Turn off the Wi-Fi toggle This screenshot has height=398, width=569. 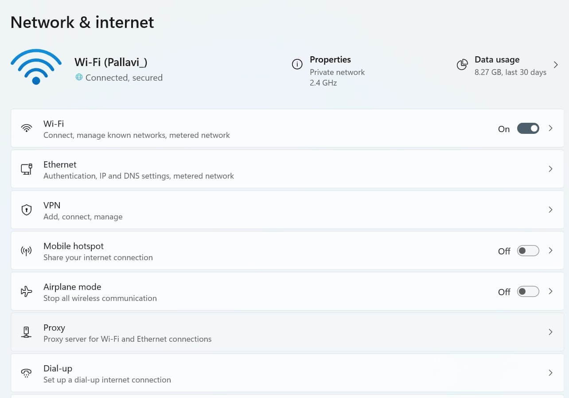(x=528, y=129)
